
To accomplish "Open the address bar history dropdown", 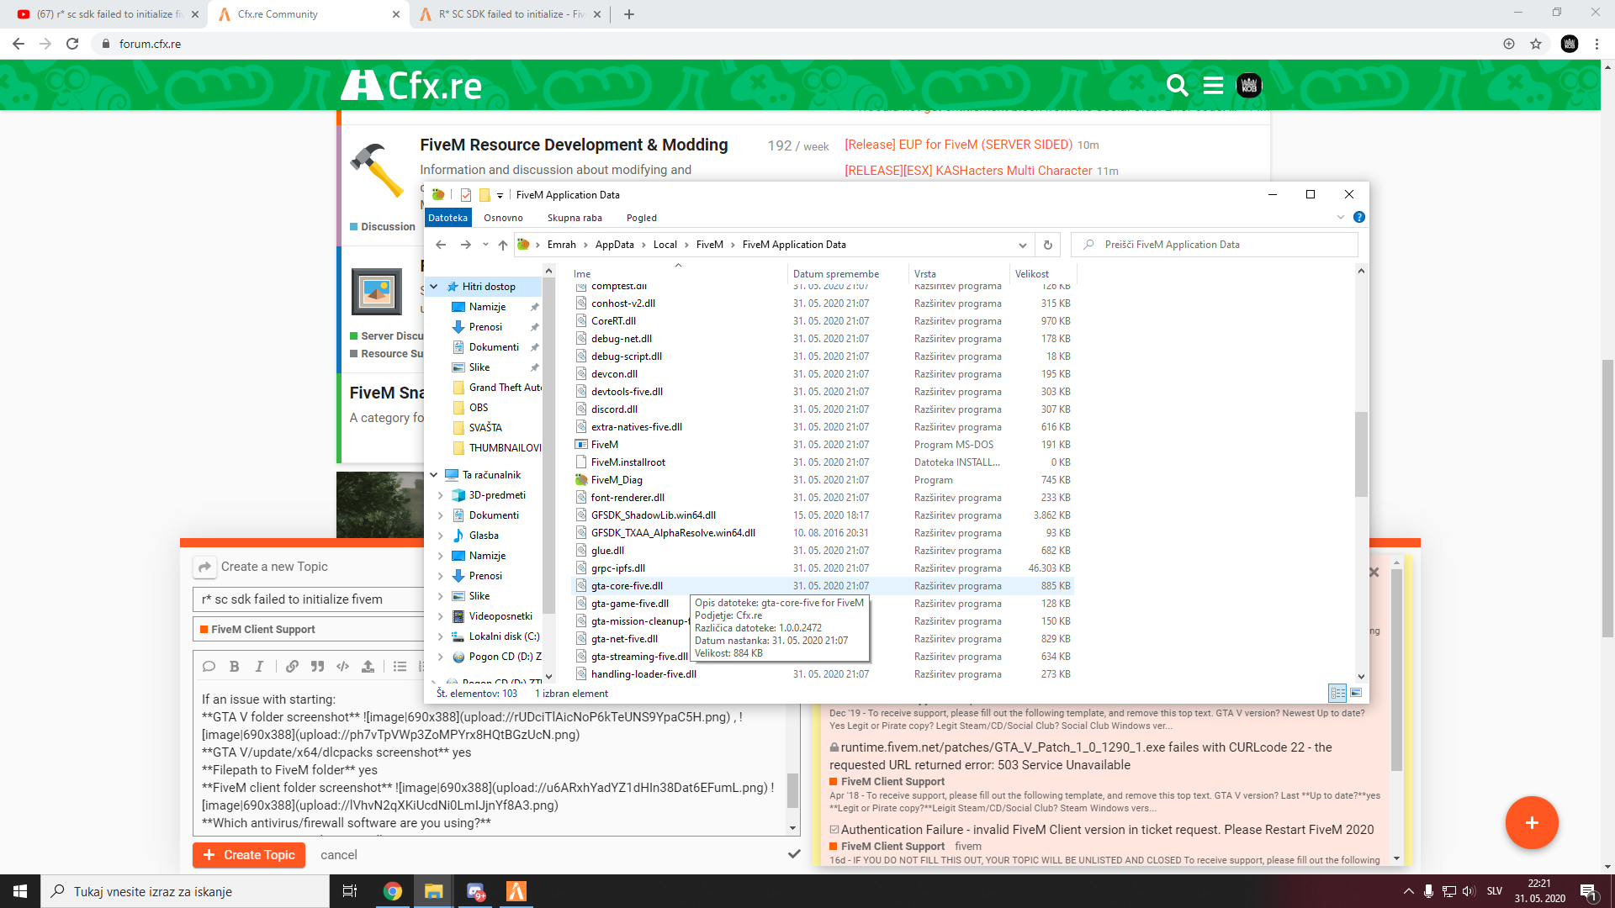I will [1023, 245].
